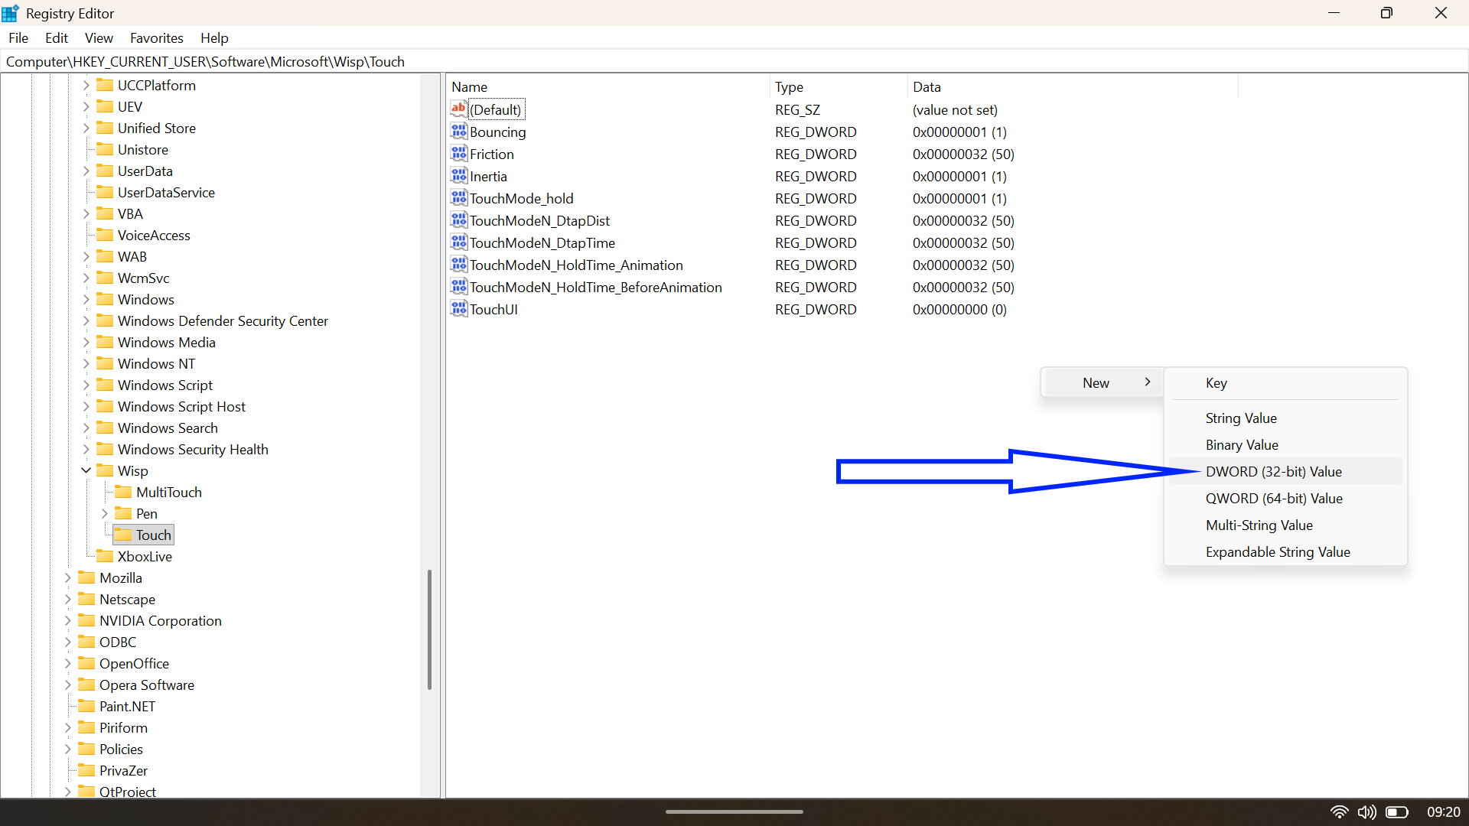Click the REG_DWORD icon beside Bouncing

pos(458,132)
